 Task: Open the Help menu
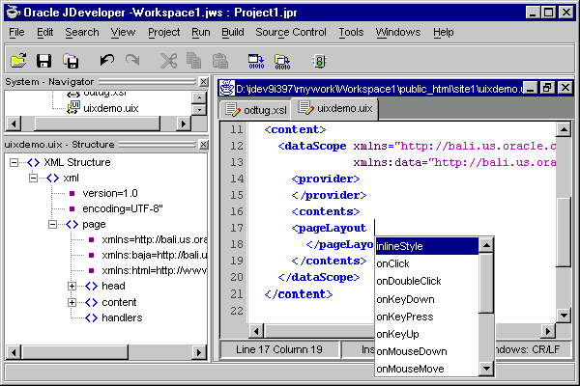click(x=444, y=32)
